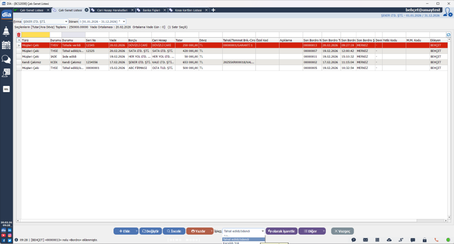Switch to Banka Fişleri tab
This screenshot has width=454, height=244.
pos(152,10)
